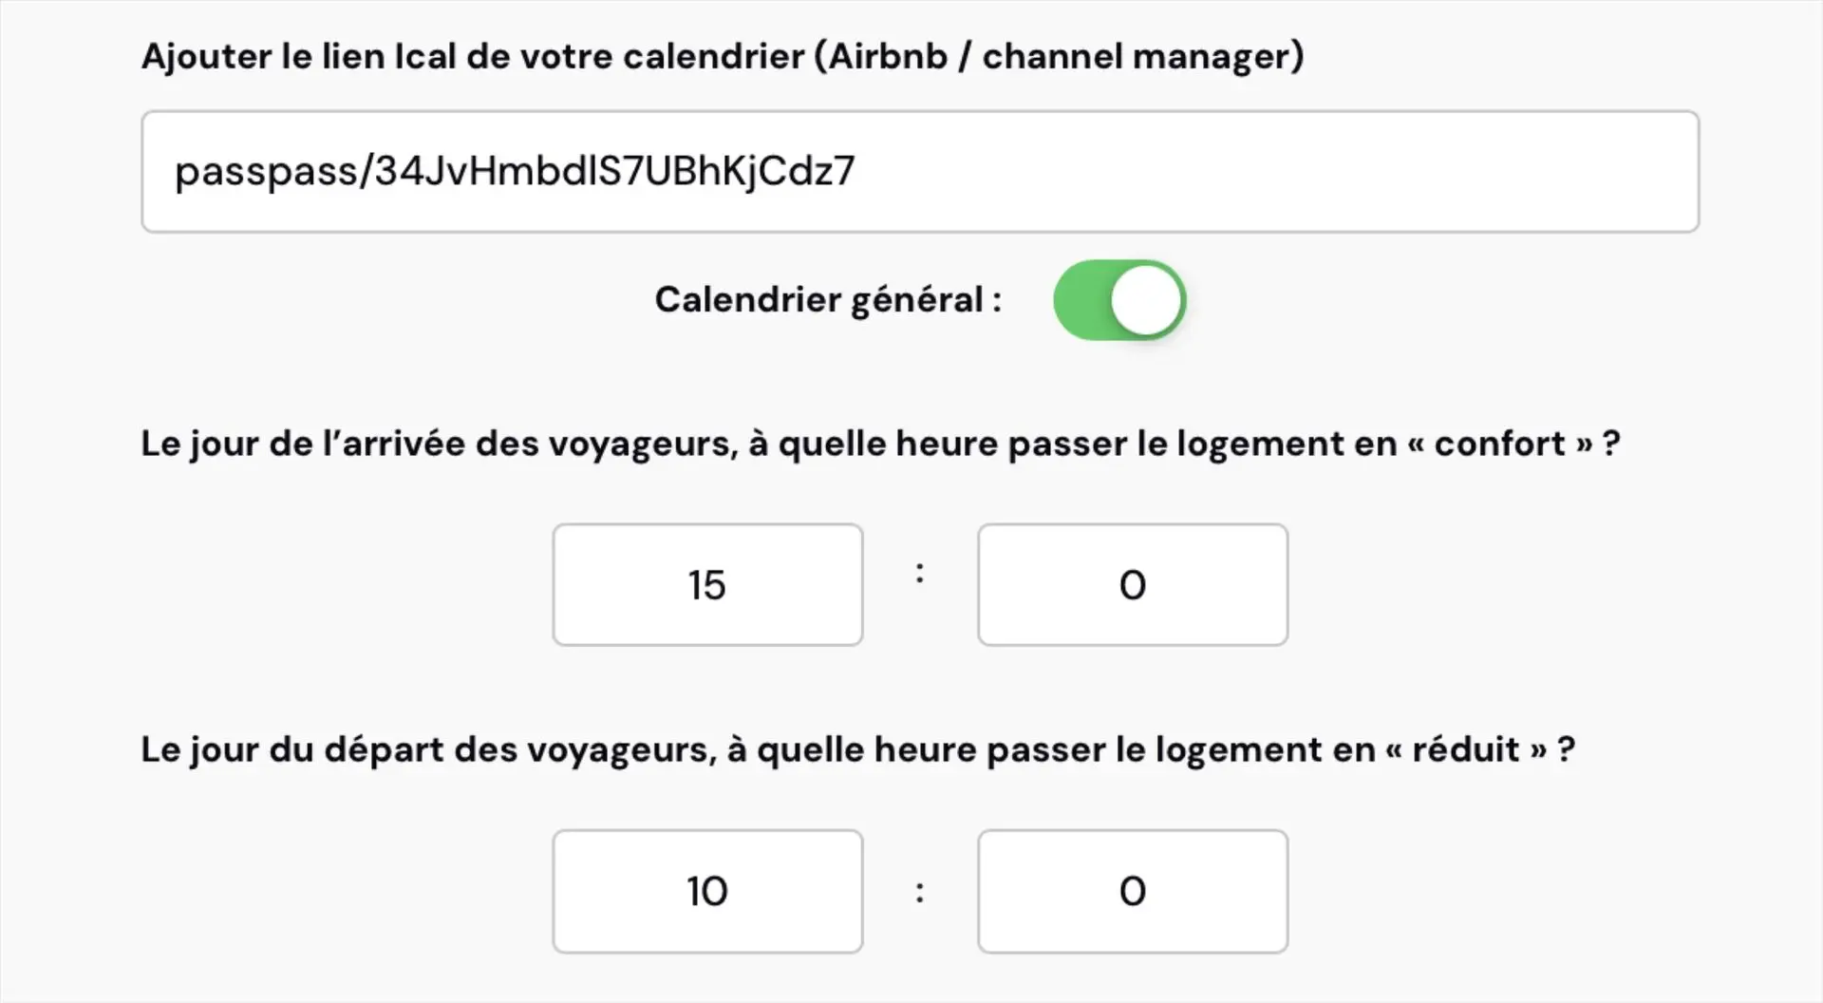
Task: Click the word "Airbnb" in the heading
Action: [889, 57]
